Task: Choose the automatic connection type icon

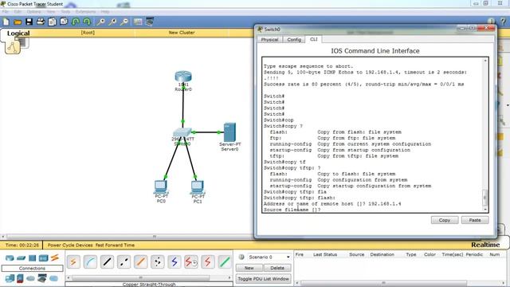Action: (73, 261)
